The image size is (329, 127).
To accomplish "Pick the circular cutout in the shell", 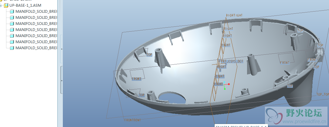I will pos(172,98).
